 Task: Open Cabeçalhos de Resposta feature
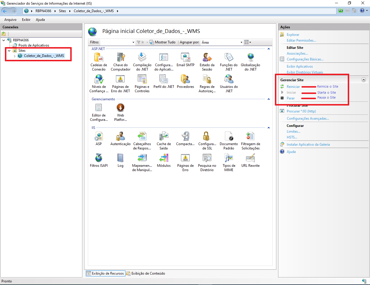142,141
